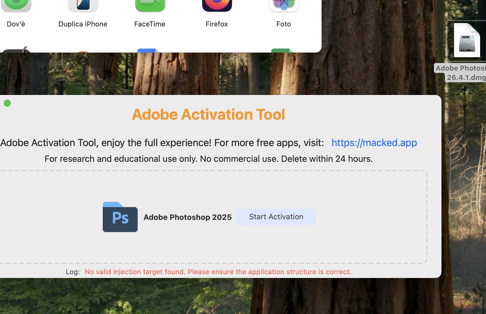Click the 'Firefox' label in launcher
486x314 pixels.
click(x=217, y=24)
